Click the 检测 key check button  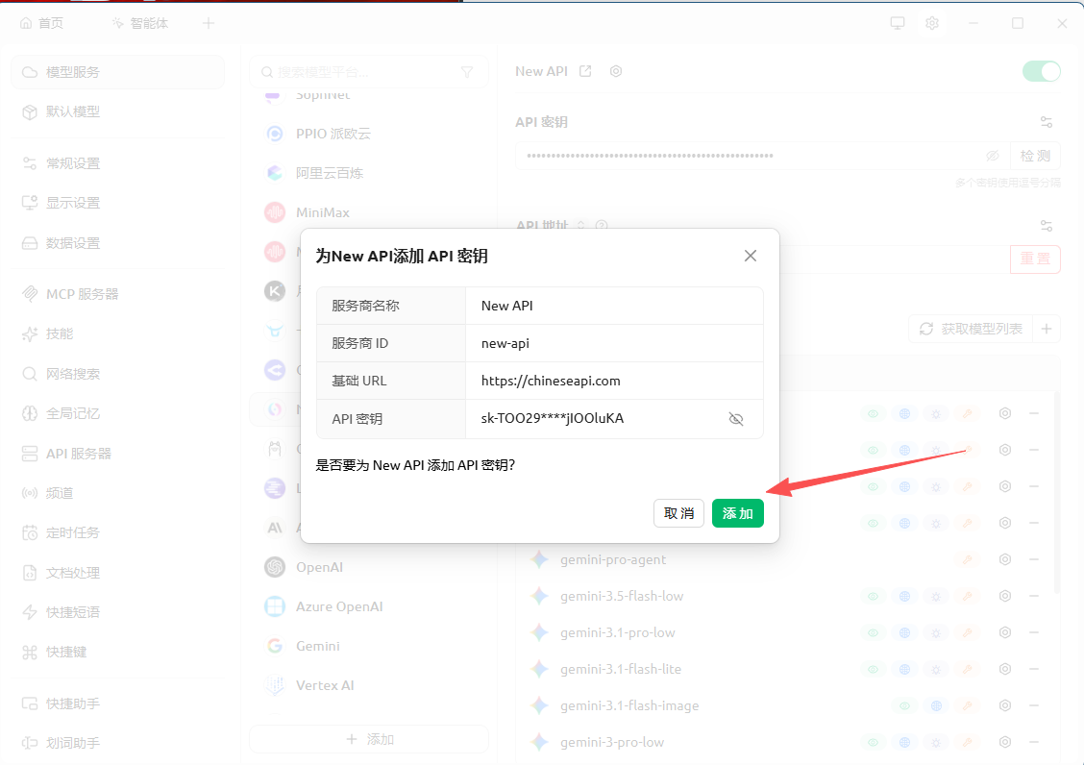point(1035,156)
